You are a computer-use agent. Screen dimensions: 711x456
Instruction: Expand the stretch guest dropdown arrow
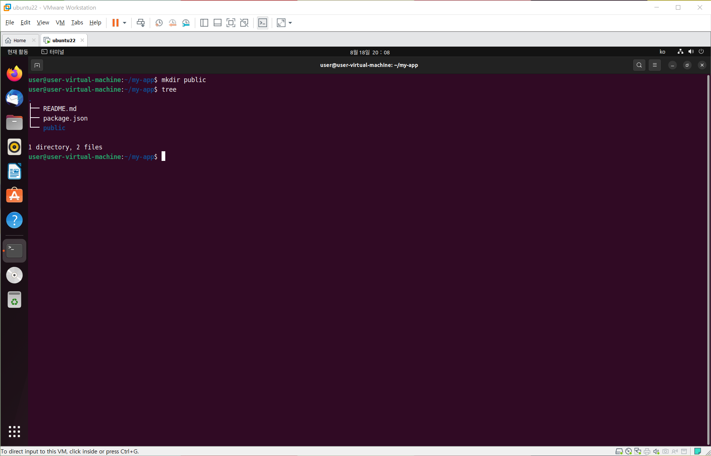pos(290,23)
